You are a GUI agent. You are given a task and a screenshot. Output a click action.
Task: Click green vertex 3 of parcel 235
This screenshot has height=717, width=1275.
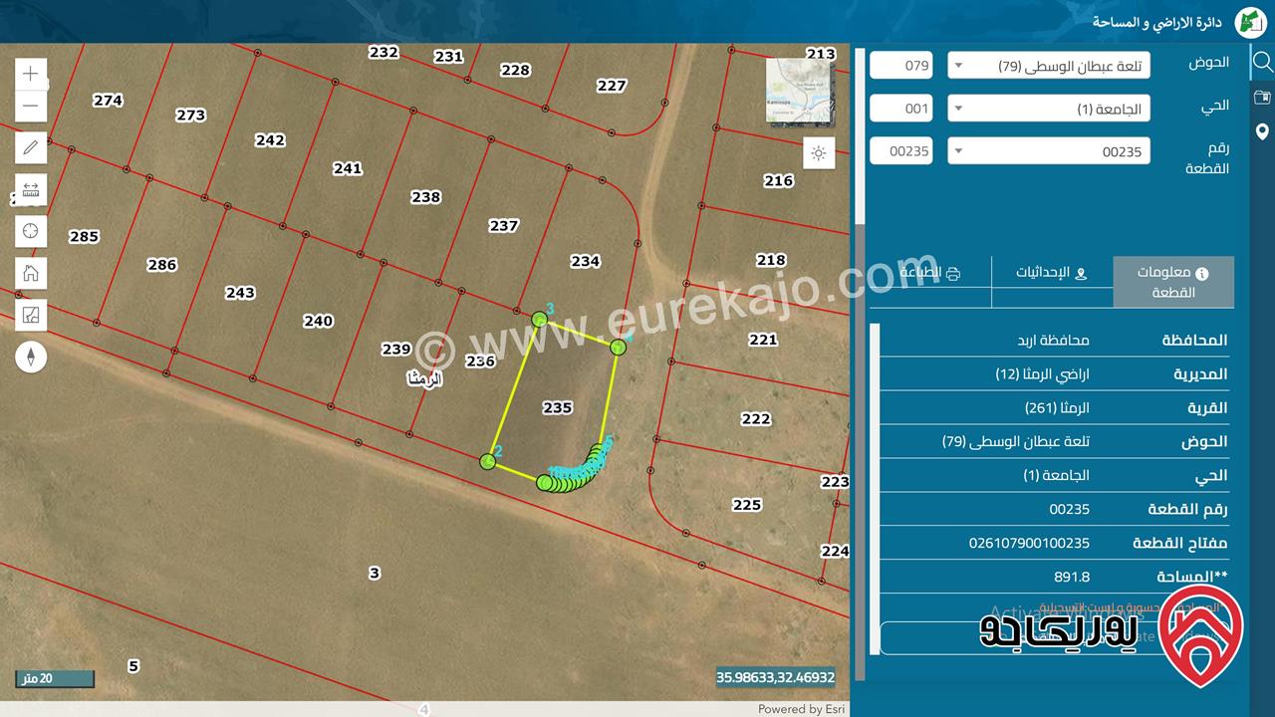pyautogui.click(x=539, y=319)
